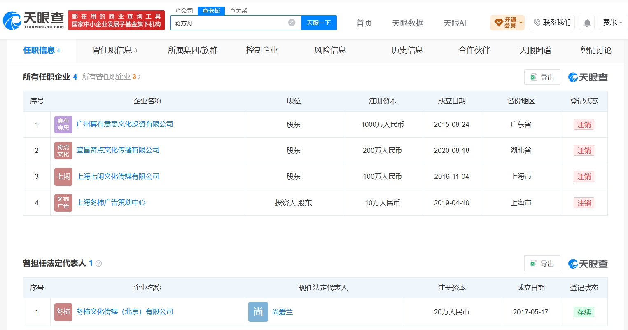Image resolution: width=628 pixels, height=330 pixels.
Task: Open the 风险信息 tab
Action: pyautogui.click(x=330, y=50)
